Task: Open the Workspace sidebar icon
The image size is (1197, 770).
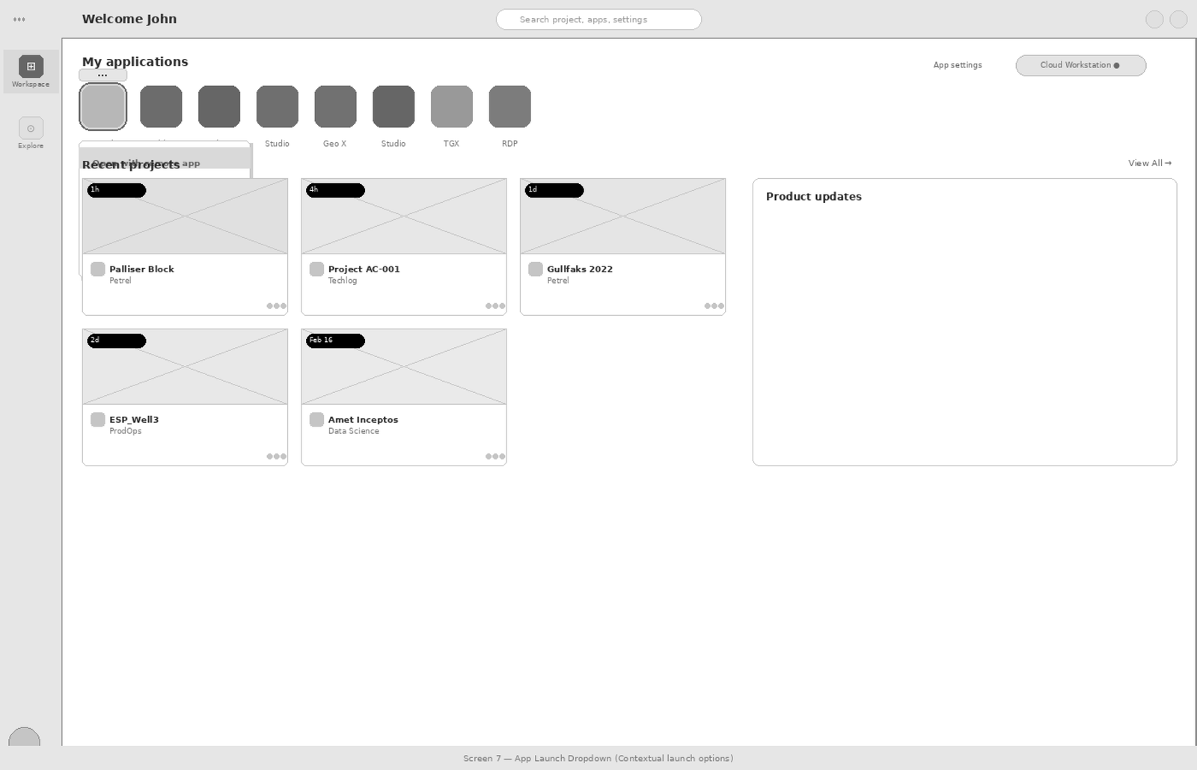Action: coord(31,67)
